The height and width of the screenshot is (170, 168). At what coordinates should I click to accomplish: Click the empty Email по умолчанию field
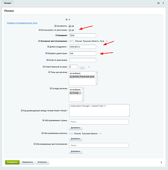(83, 60)
